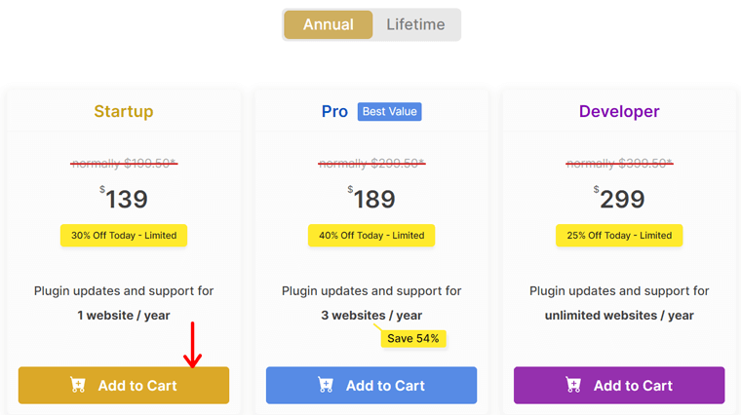Click the 30% Off Today label

point(124,235)
